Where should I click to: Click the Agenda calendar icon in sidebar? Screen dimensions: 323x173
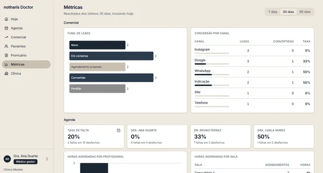(x=6, y=28)
